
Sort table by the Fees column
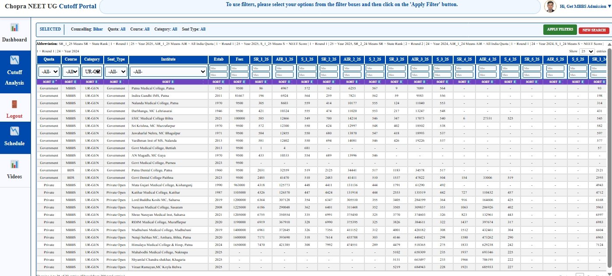[x=239, y=82]
